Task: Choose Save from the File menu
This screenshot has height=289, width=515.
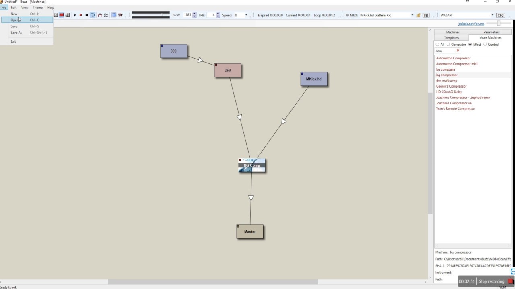Action: pyautogui.click(x=27, y=26)
